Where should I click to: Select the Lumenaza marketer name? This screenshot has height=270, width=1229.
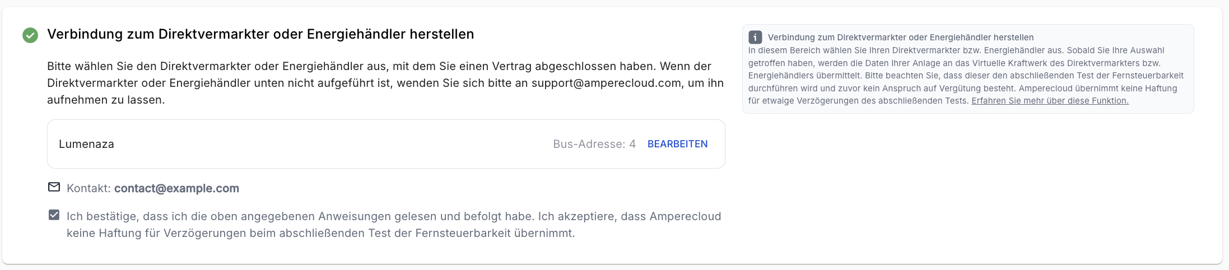tap(86, 144)
